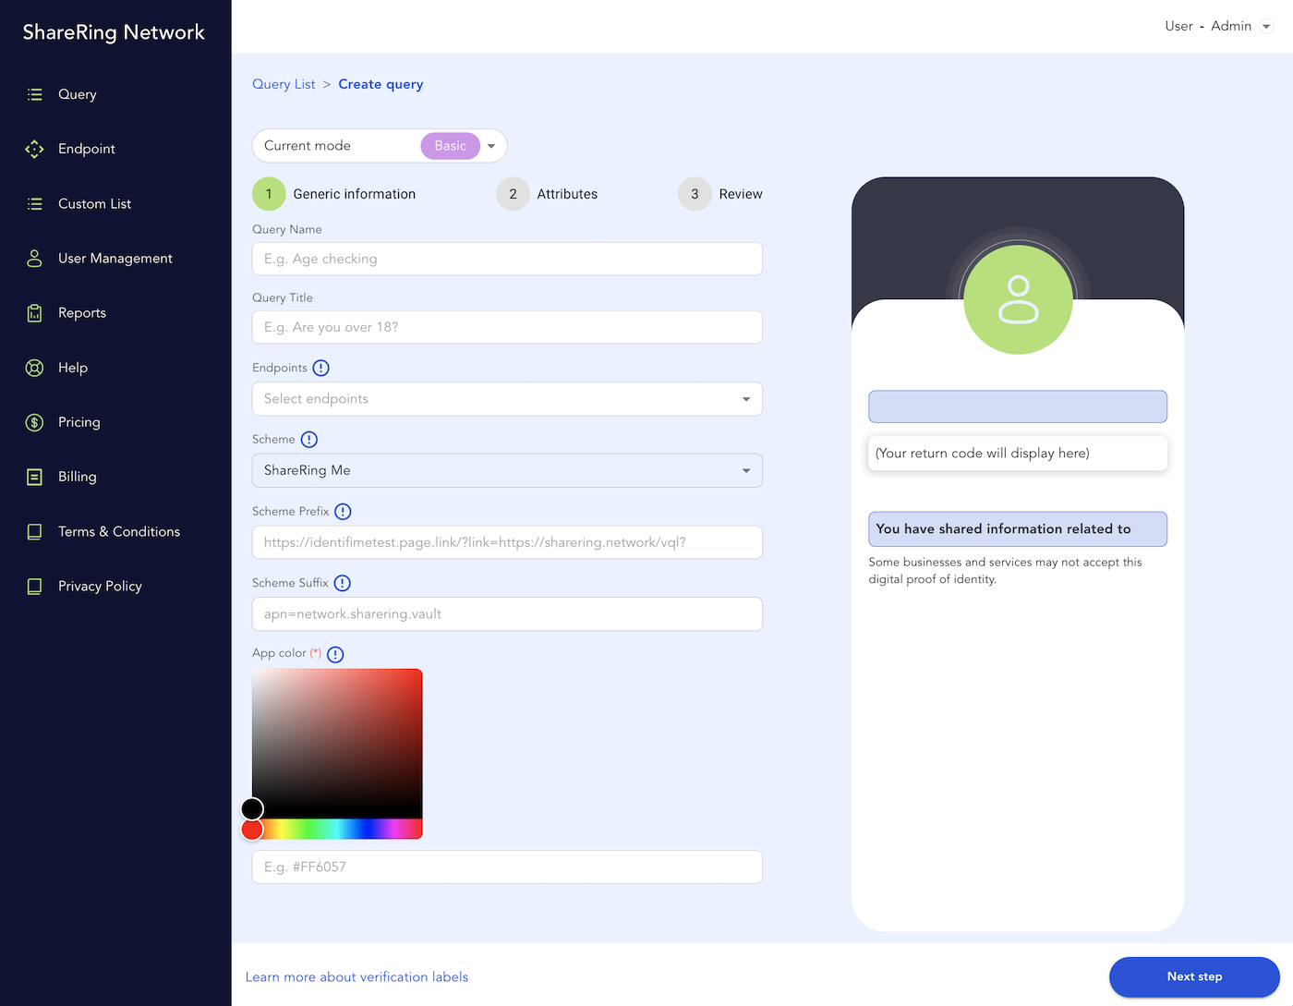Select step 1 Generic information
This screenshot has width=1293, height=1006.
click(334, 194)
